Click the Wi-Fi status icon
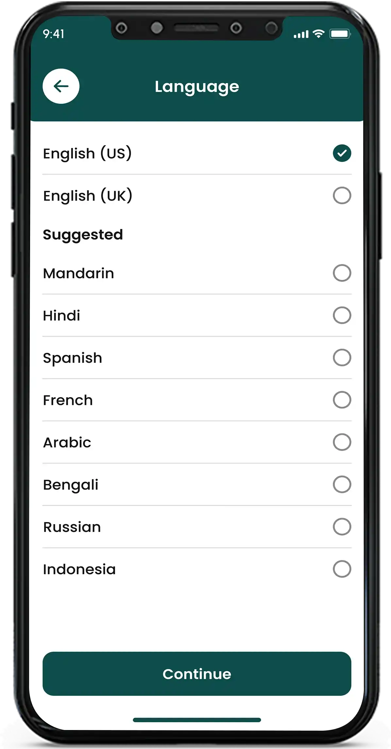The width and height of the screenshot is (391, 749). pyautogui.click(x=318, y=33)
